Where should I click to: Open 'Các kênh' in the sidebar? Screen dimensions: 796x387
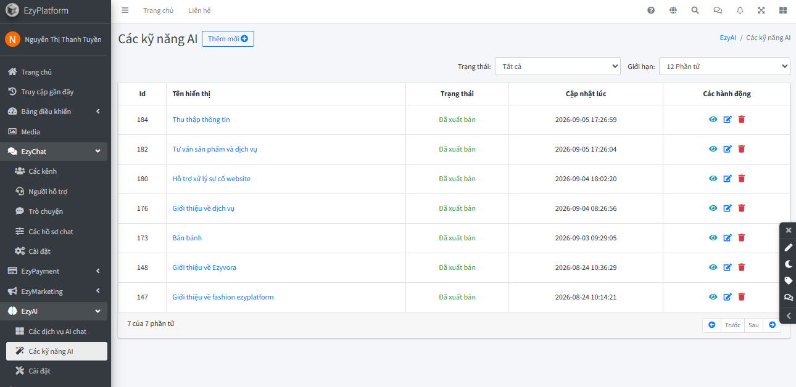click(56, 171)
